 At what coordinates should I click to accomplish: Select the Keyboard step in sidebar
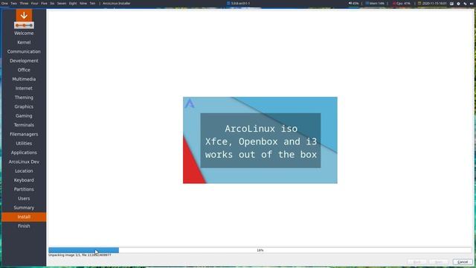tap(24, 180)
